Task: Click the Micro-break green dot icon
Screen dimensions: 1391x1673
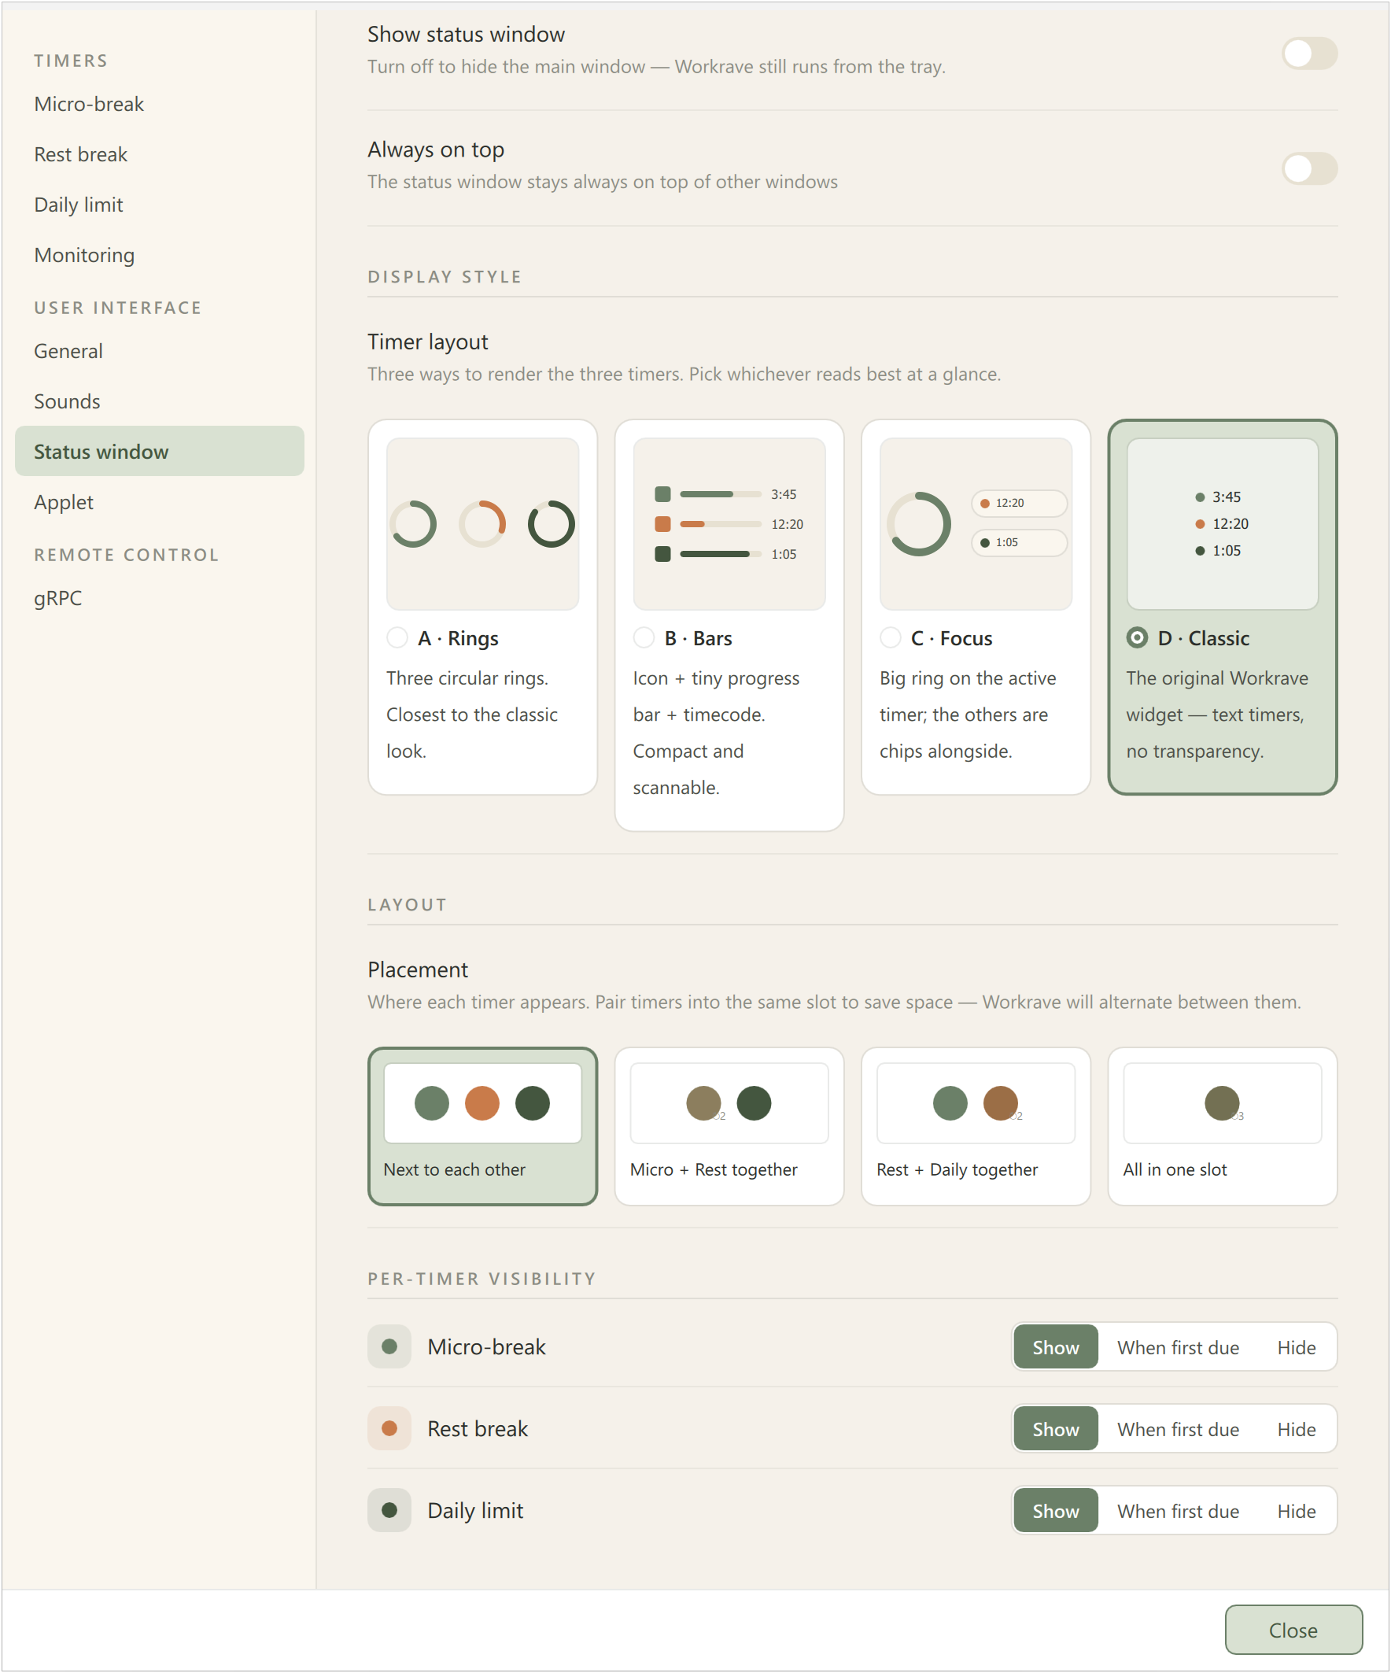Action: click(x=389, y=1346)
